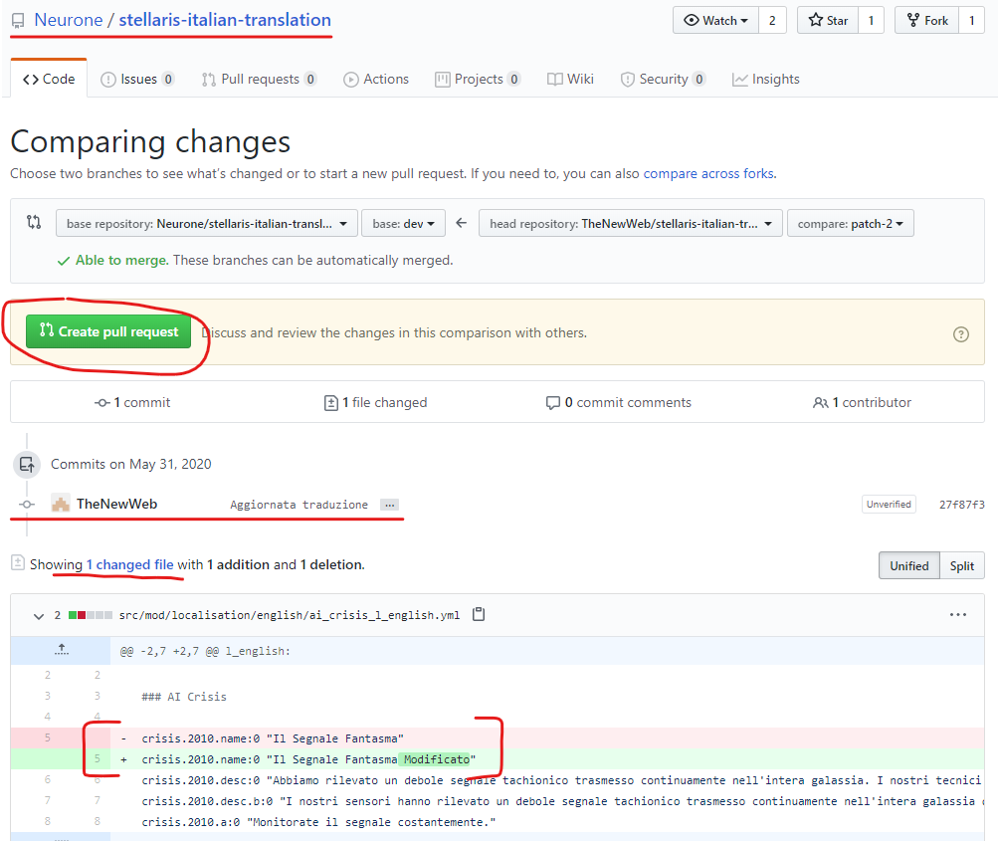
Task: Click the Unverified signature badge
Action: click(889, 505)
